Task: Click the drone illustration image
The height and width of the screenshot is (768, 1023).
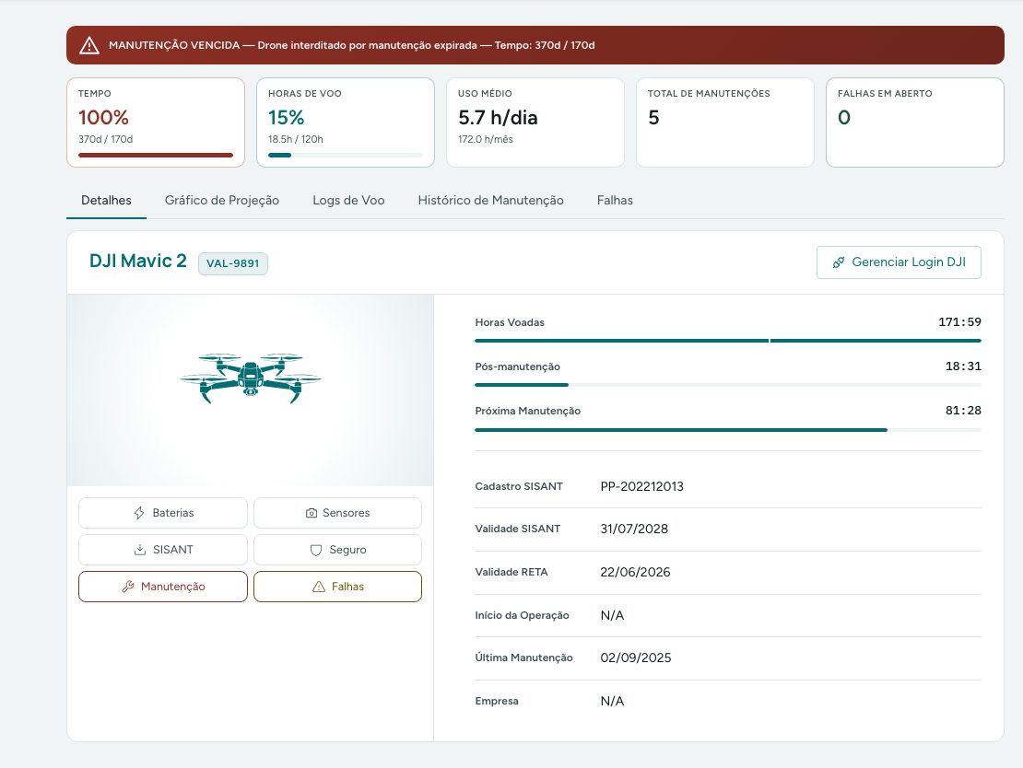Action: coord(251,378)
